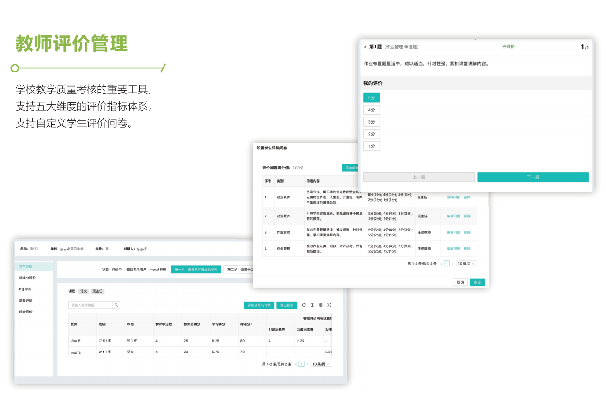Click the 已评价 status label
Screen dimensions: 606x395
click(x=509, y=47)
